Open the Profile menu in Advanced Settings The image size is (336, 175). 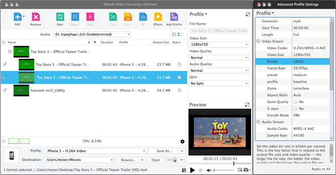[265, 13]
